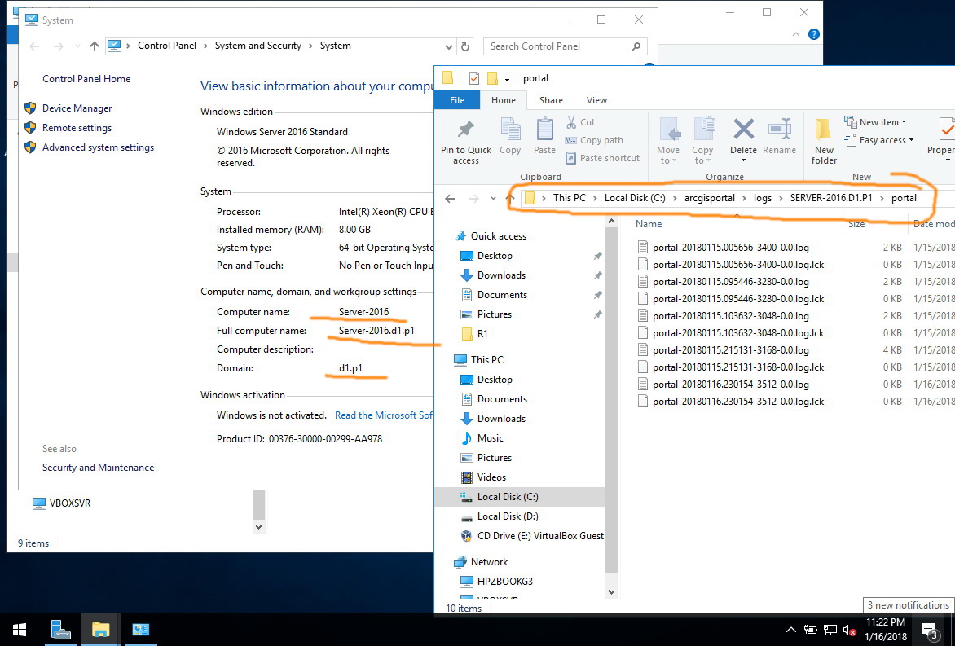Open Server Manager from the taskbar
The height and width of the screenshot is (646, 955).
click(61, 629)
